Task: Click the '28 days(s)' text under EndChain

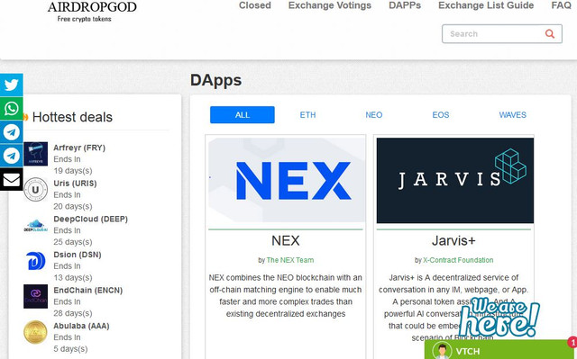Action: point(73,313)
